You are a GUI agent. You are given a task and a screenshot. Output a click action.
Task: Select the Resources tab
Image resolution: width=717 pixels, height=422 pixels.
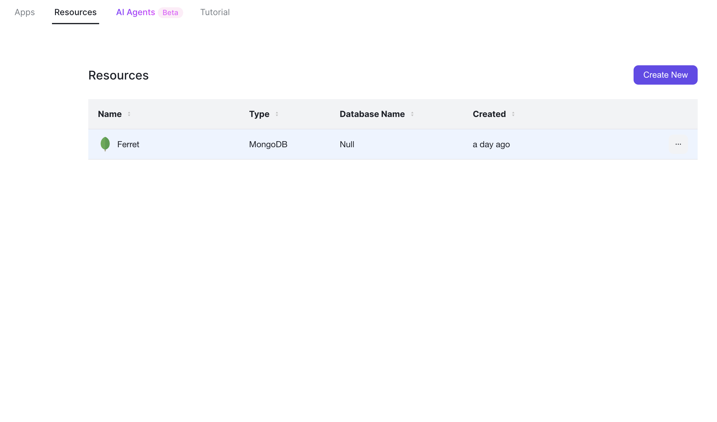click(75, 12)
